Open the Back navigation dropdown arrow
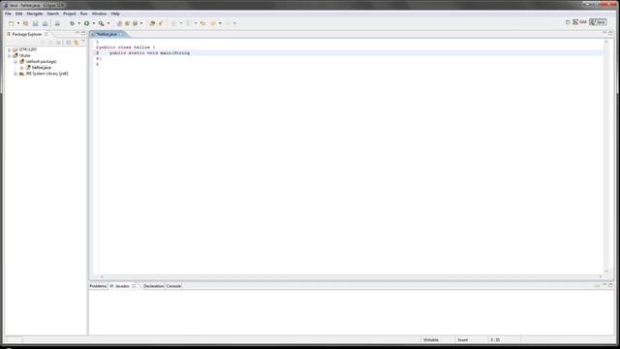 tap(220, 23)
